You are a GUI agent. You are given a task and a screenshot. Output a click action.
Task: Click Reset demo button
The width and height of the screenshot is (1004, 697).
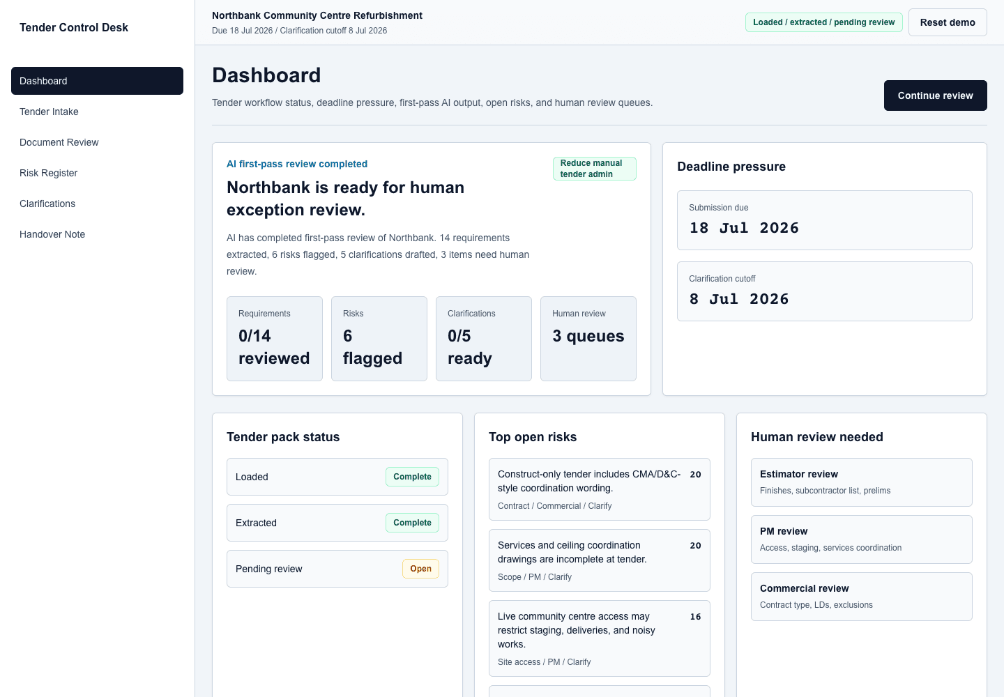(948, 22)
